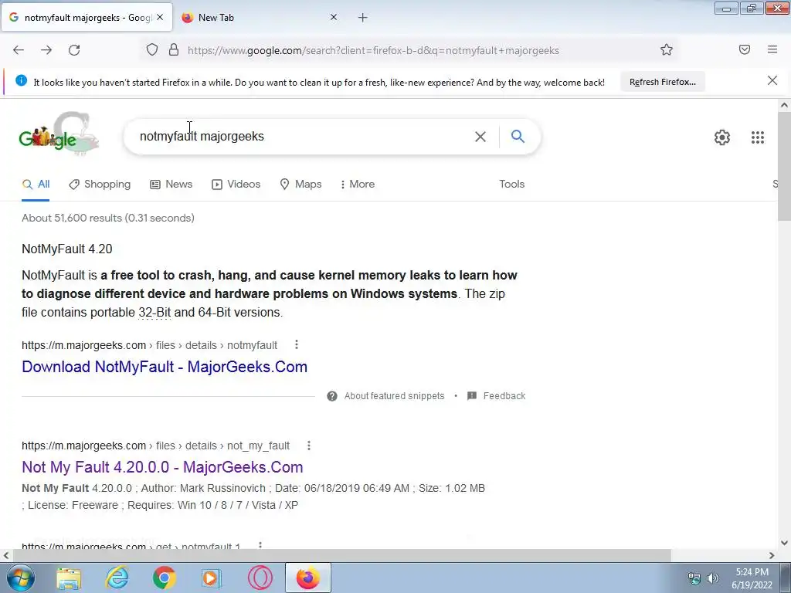Open Not My Fault 4.20.0.0 result link
The height and width of the screenshot is (593, 791).
click(162, 467)
